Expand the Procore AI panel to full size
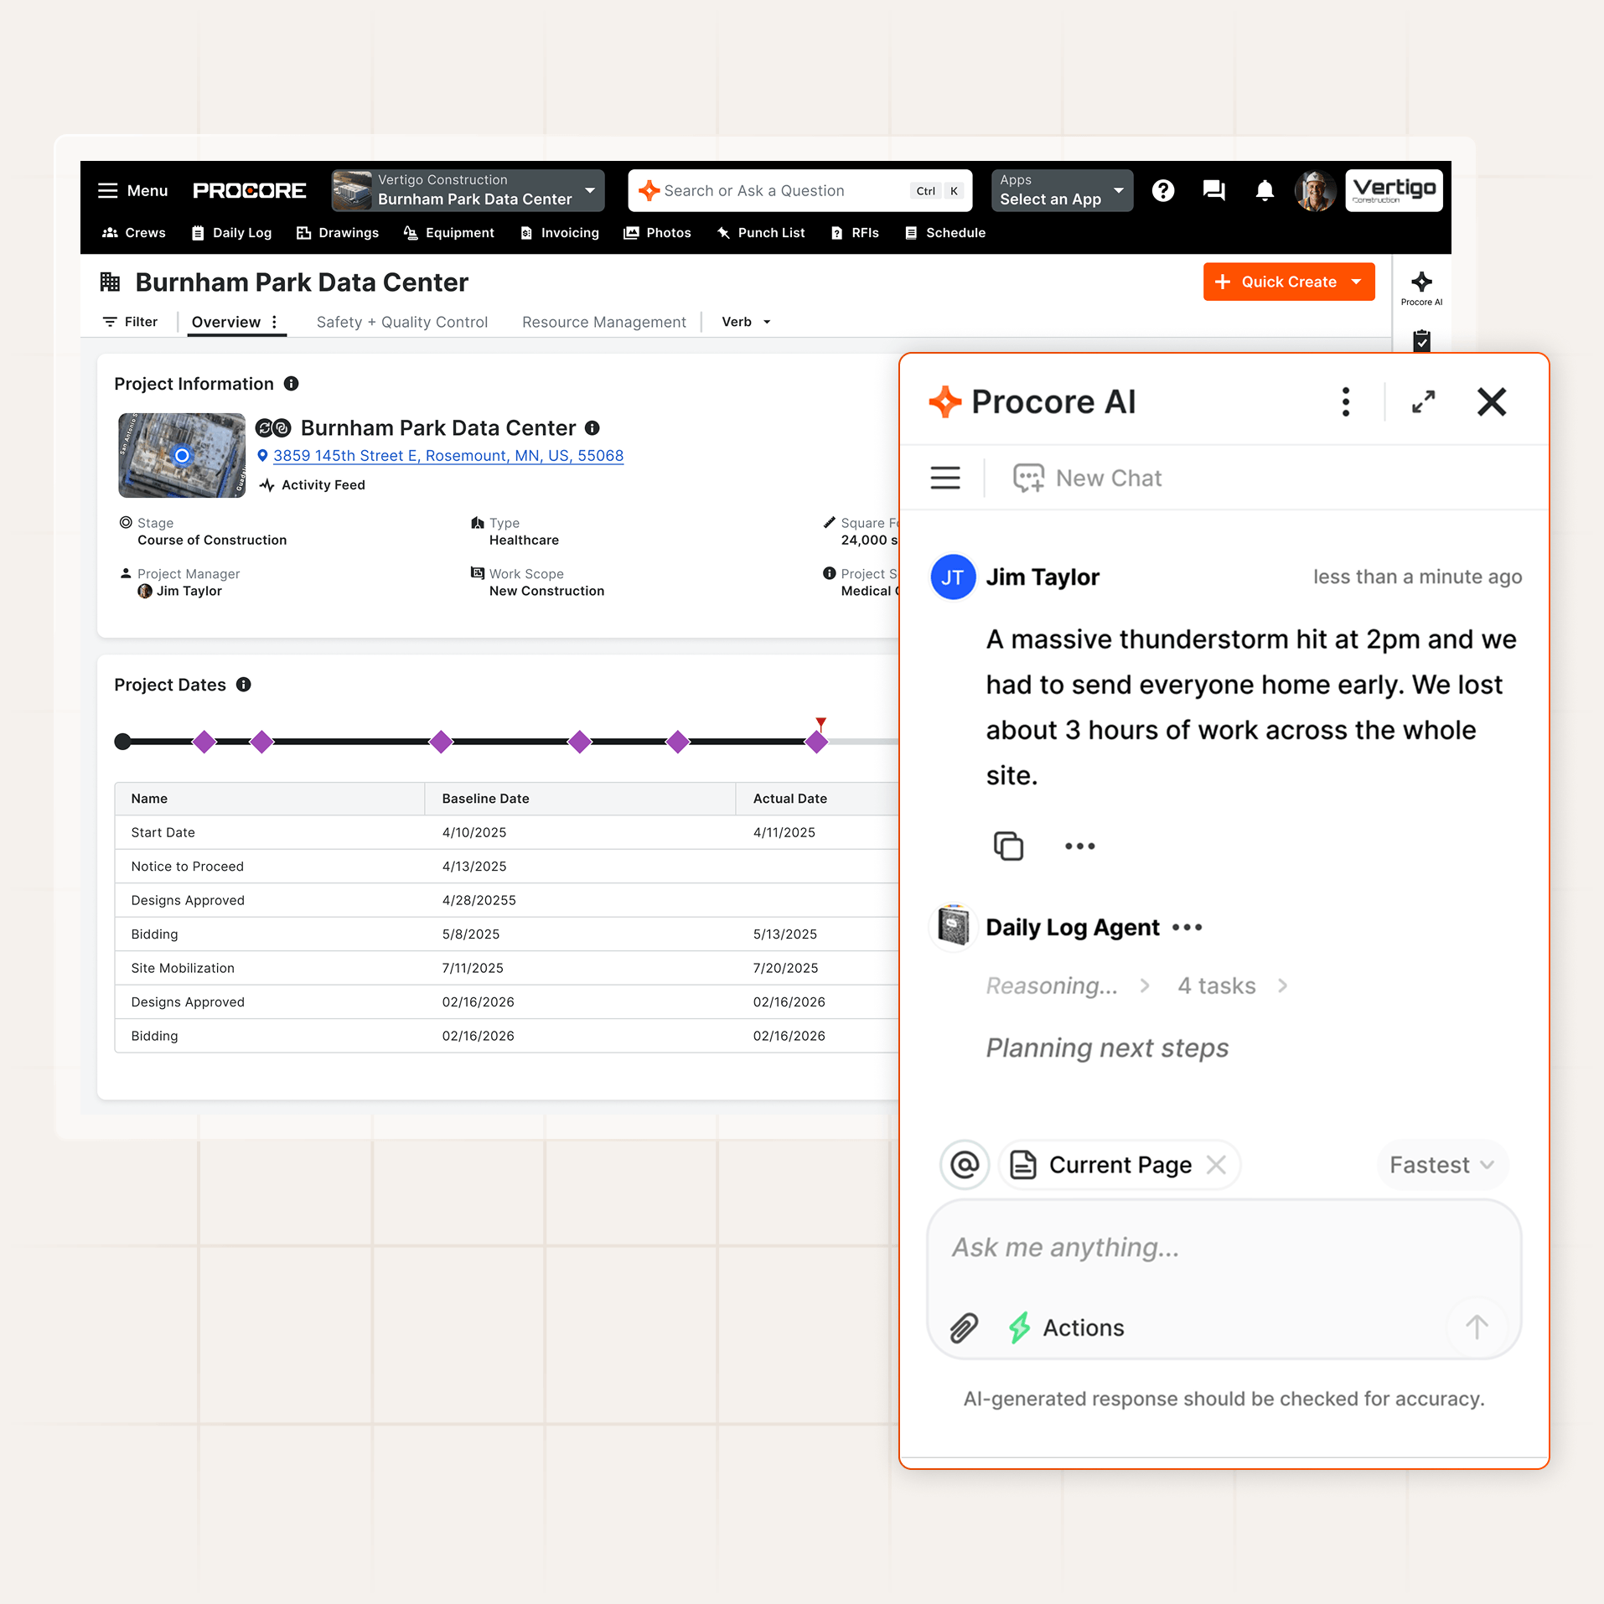 click(x=1423, y=402)
